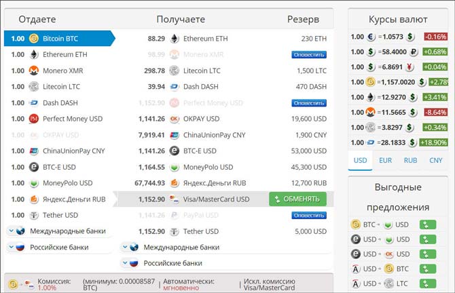Viewport: 455px width, 293px height.
Task: Click the BTC-E USD icon in the receive column
Action: click(175, 151)
